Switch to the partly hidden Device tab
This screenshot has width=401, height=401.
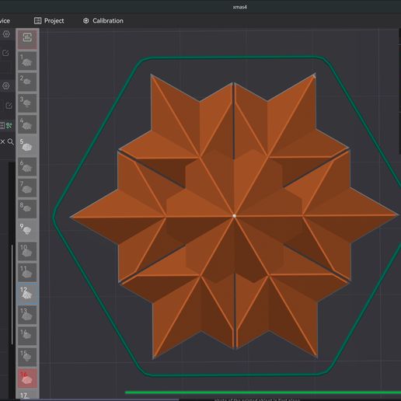5,21
